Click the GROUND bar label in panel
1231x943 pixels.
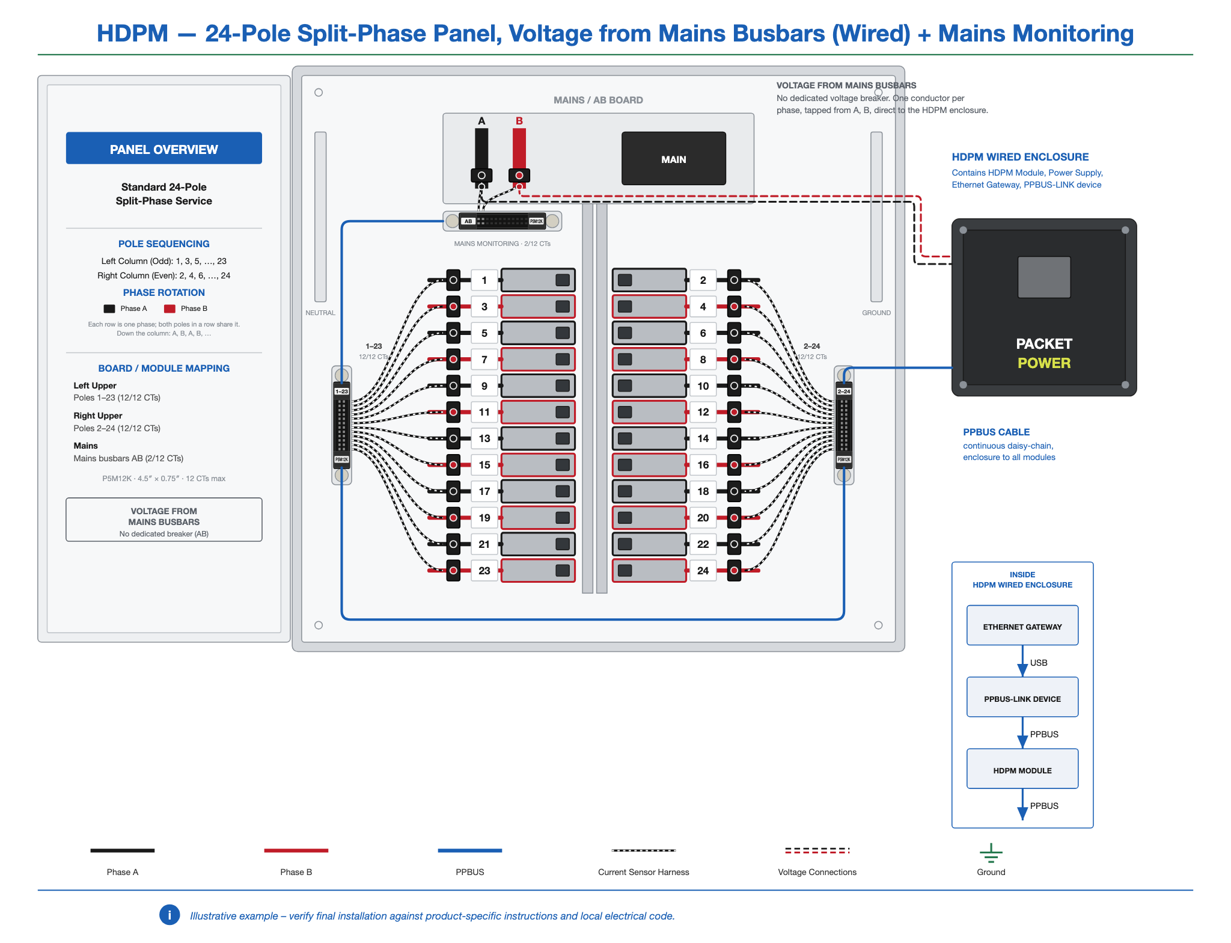(876, 313)
